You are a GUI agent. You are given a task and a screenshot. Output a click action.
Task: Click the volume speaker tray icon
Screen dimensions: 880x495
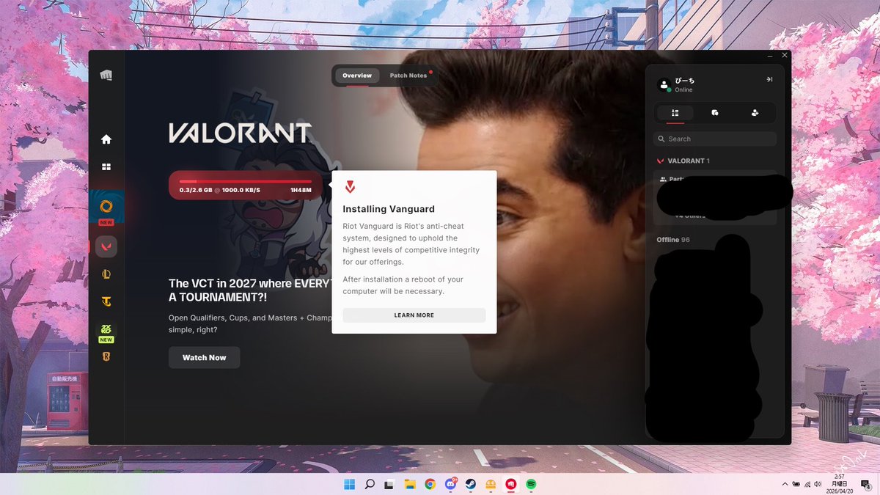818,484
